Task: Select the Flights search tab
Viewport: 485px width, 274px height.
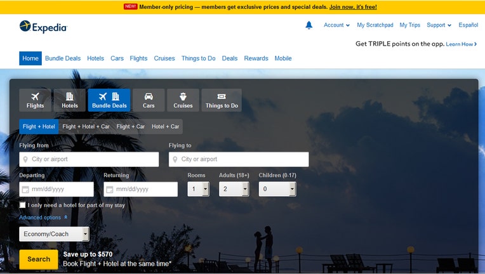Action: (36, 100)
